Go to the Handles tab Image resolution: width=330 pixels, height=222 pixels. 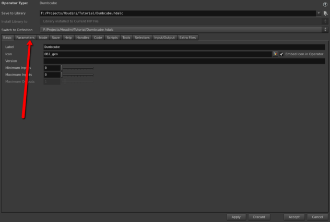point(82,38)
